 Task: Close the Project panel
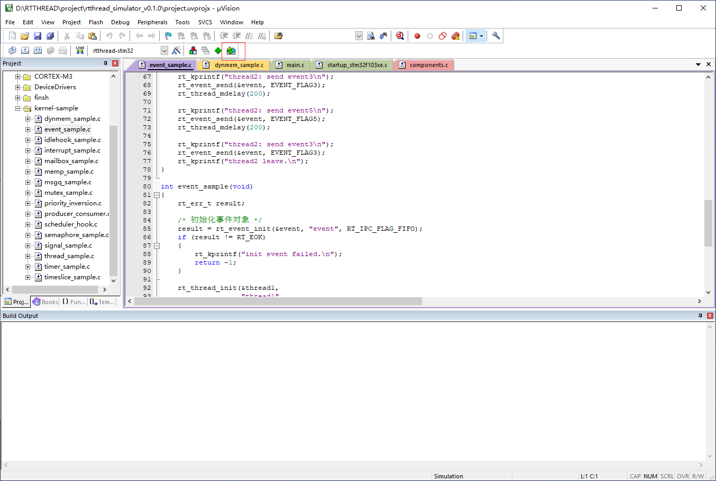point(115,63)
